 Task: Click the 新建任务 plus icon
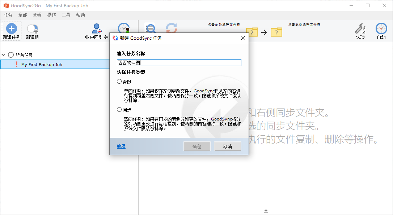11,28
